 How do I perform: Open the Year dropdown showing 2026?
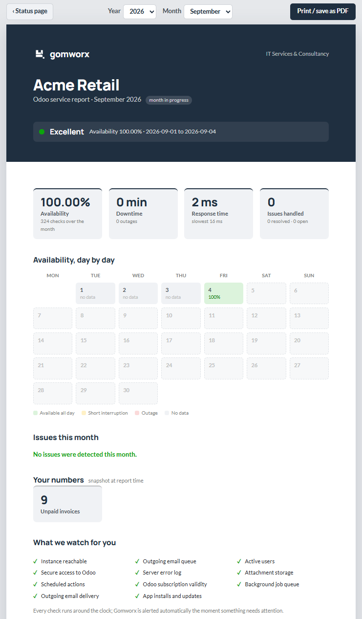[140, 11]
